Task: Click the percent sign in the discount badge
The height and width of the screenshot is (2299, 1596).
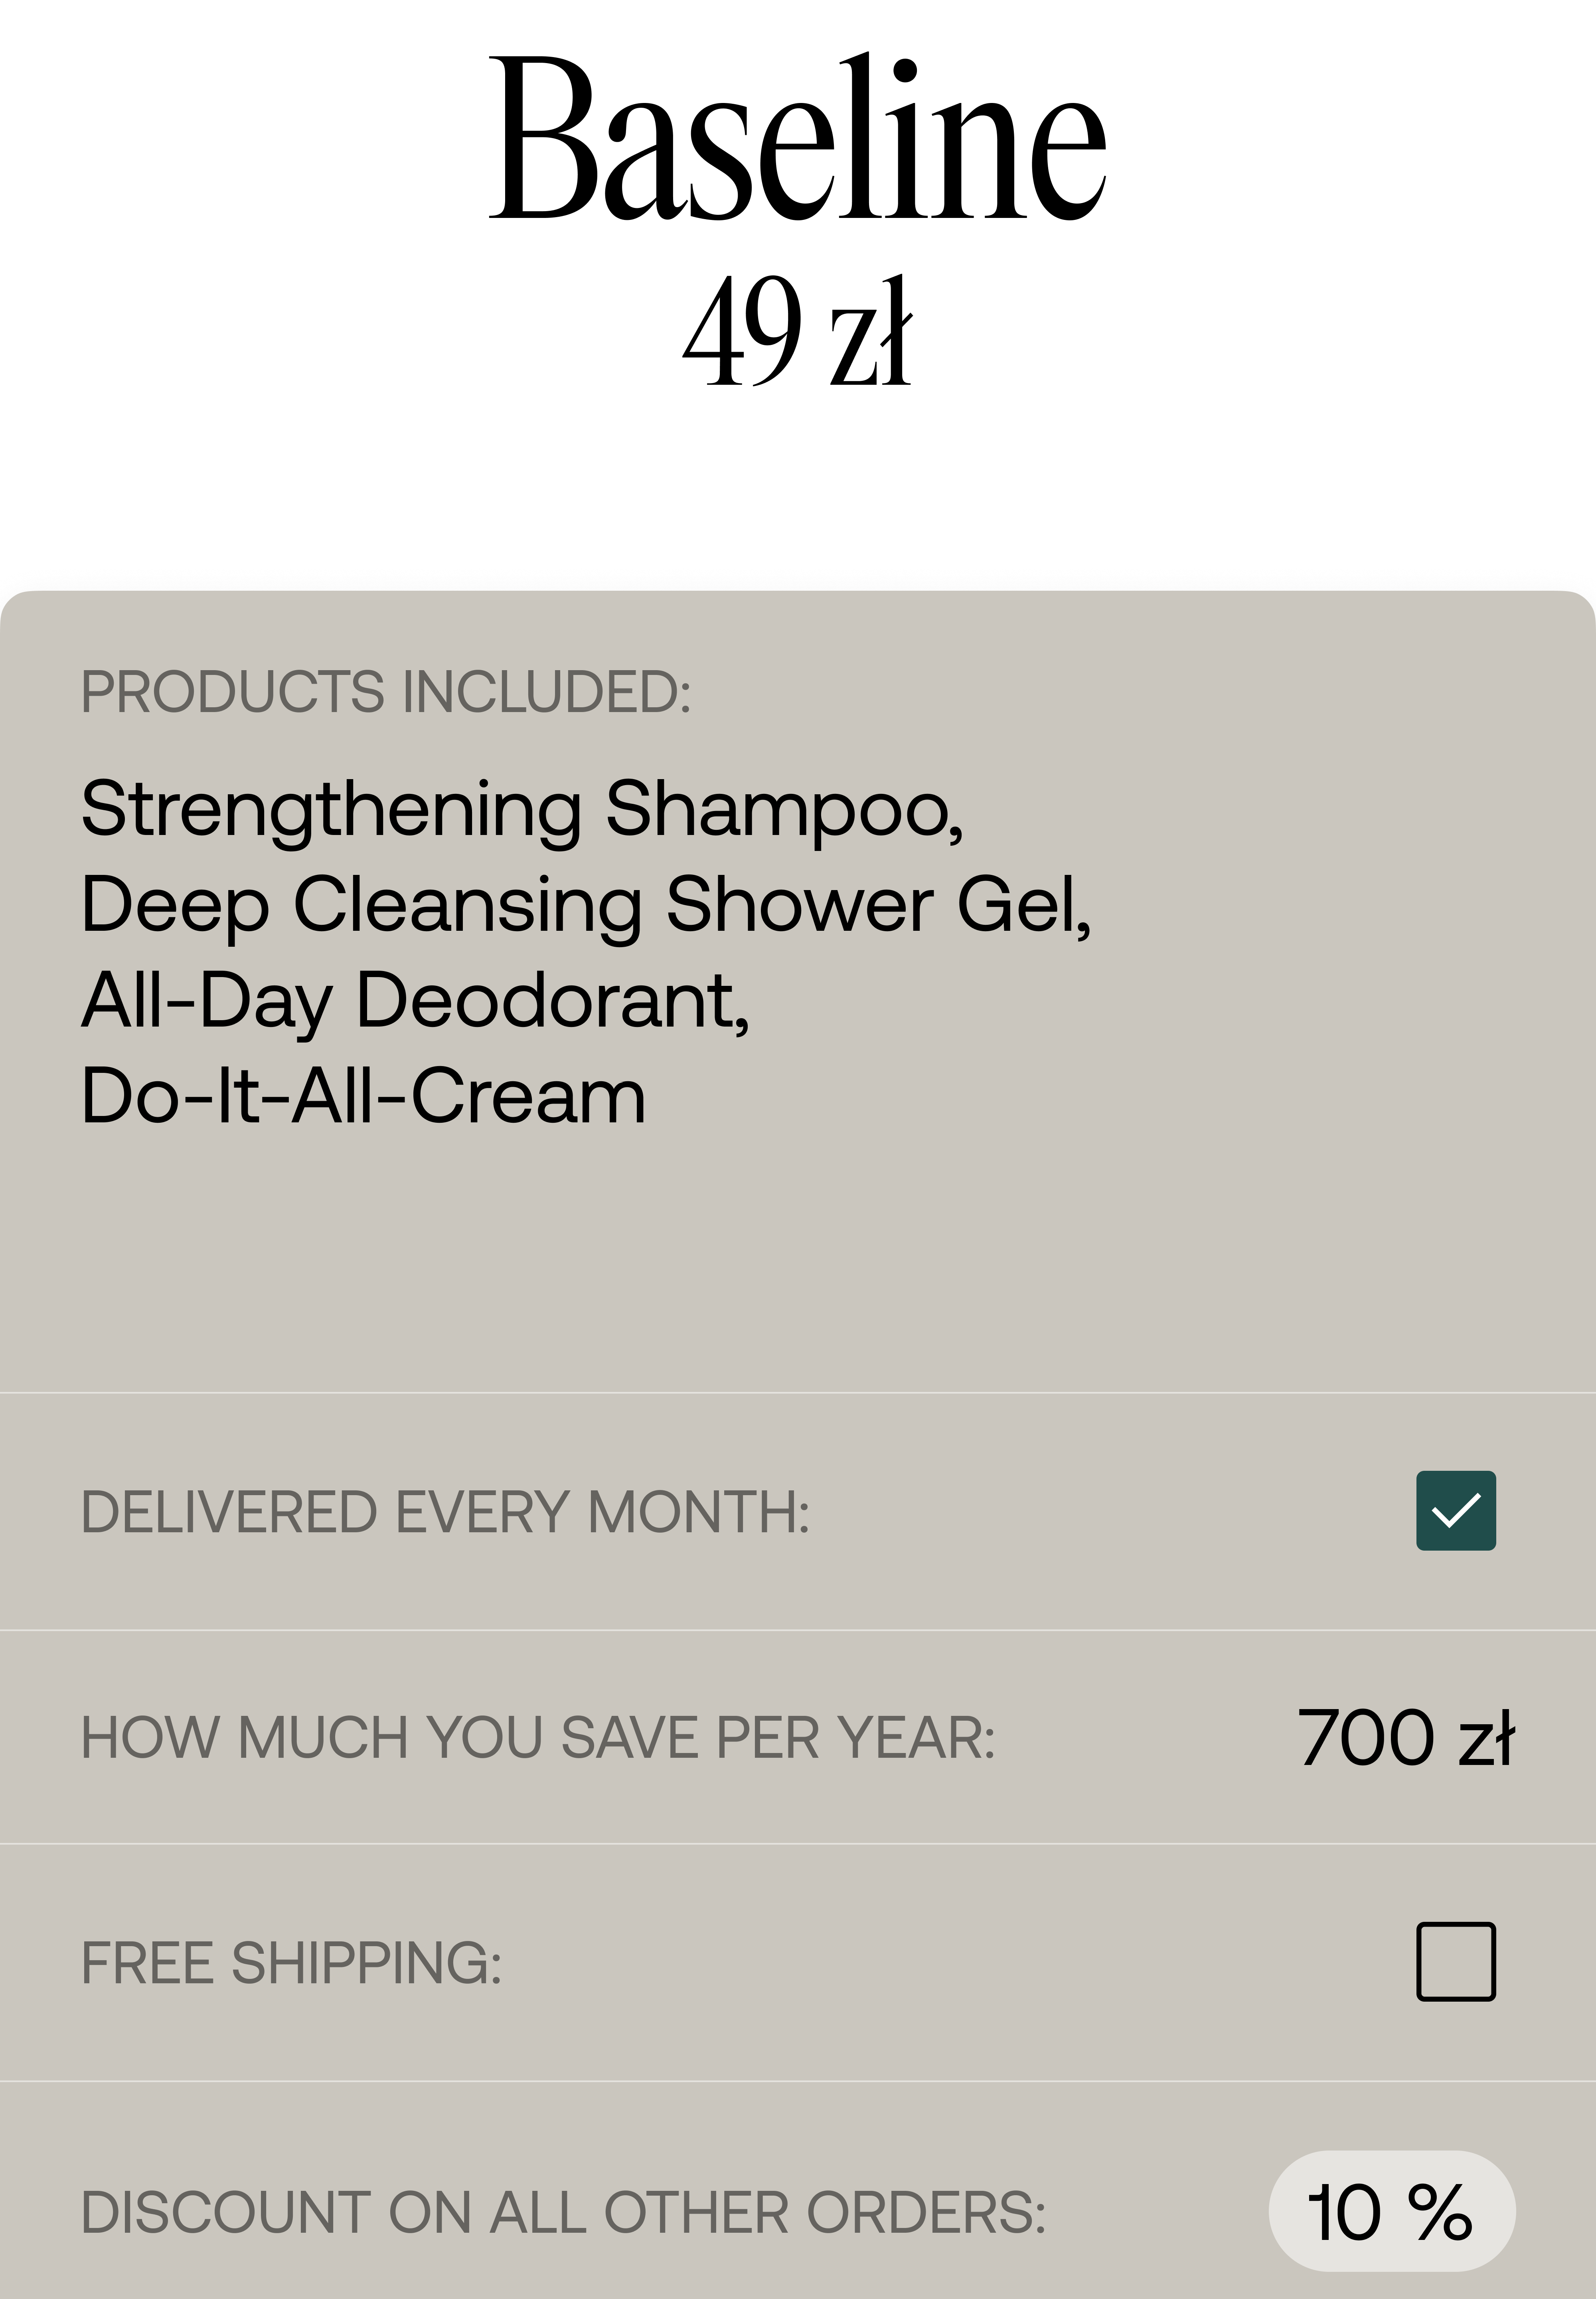Action: coord(1440,2212)
